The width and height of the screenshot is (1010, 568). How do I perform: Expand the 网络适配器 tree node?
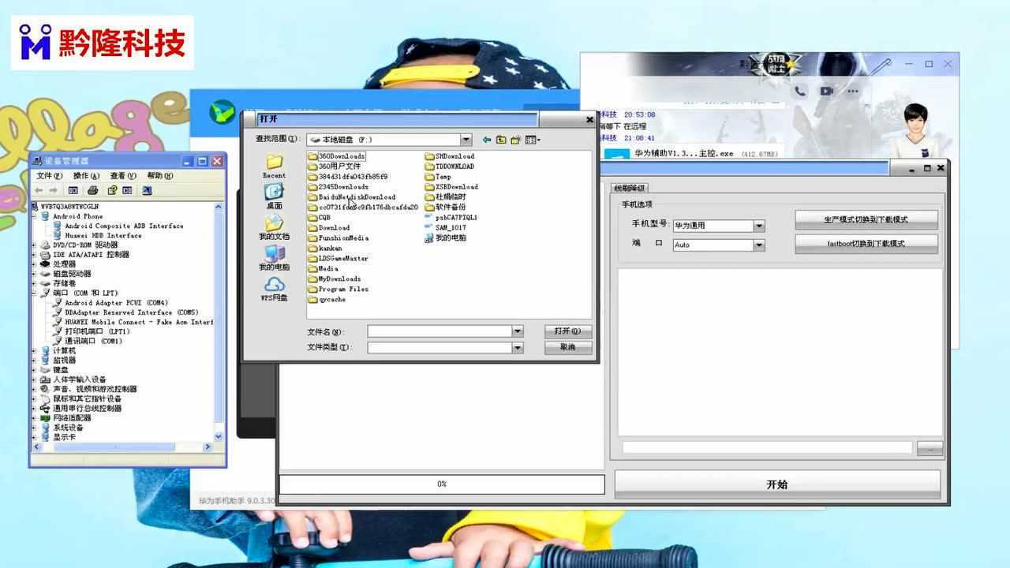[34, 418]
